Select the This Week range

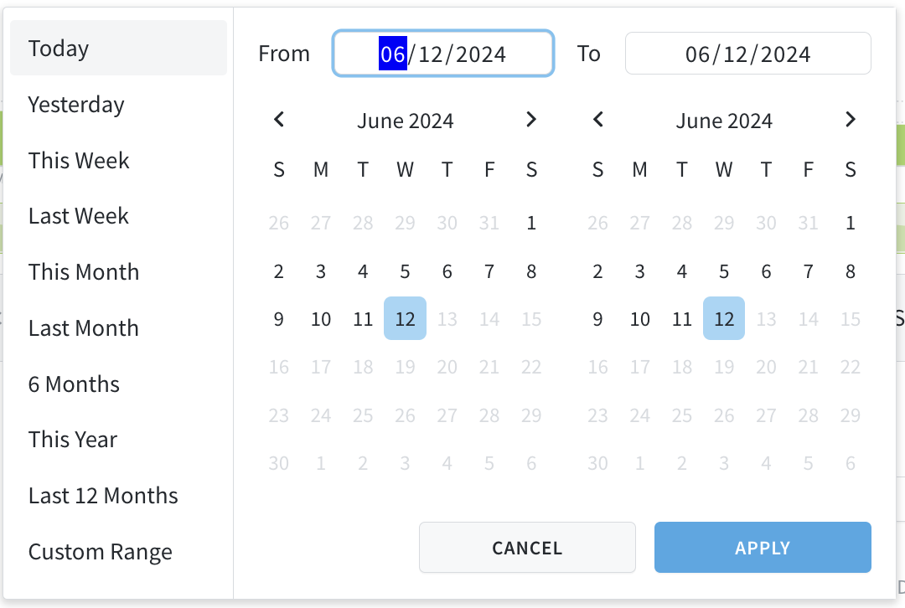(x=78, y=160)
